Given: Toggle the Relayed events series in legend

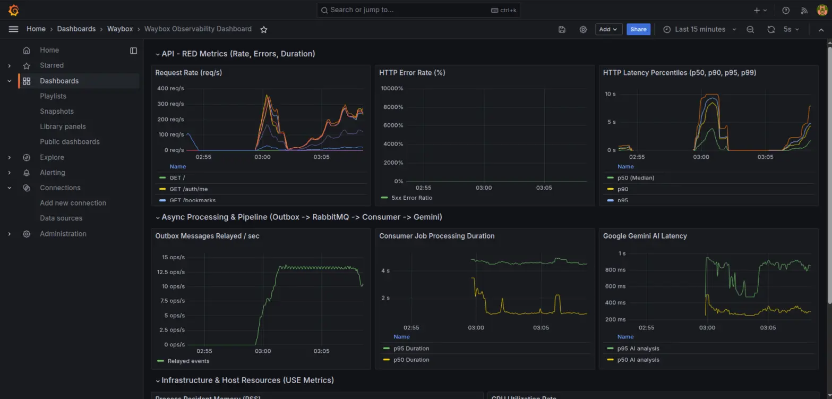Looking at the screenshot, I should coord(188,361).
